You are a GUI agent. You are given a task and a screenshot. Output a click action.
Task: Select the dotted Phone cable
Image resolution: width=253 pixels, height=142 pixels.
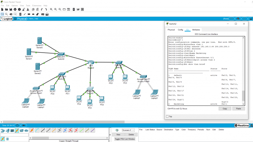[59, 130]
